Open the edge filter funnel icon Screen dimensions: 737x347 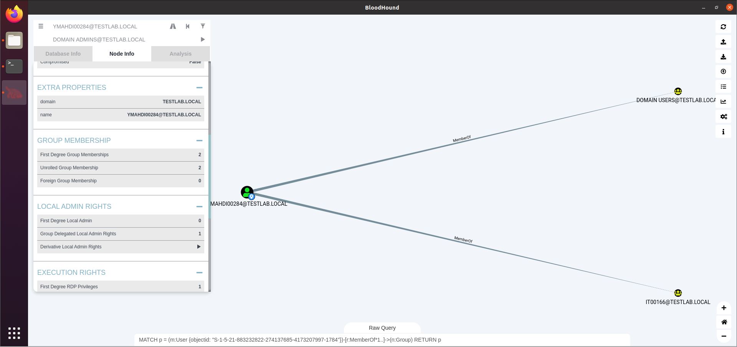(203, 26)
